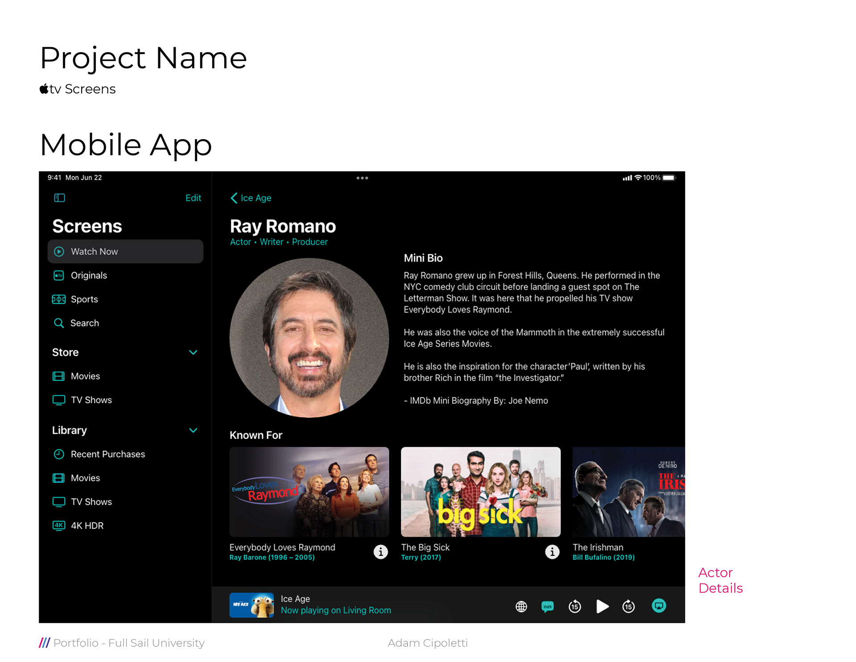Click the Recent Purchases clock icon
This screenshot has height=662, width=856.
[59, 454]
